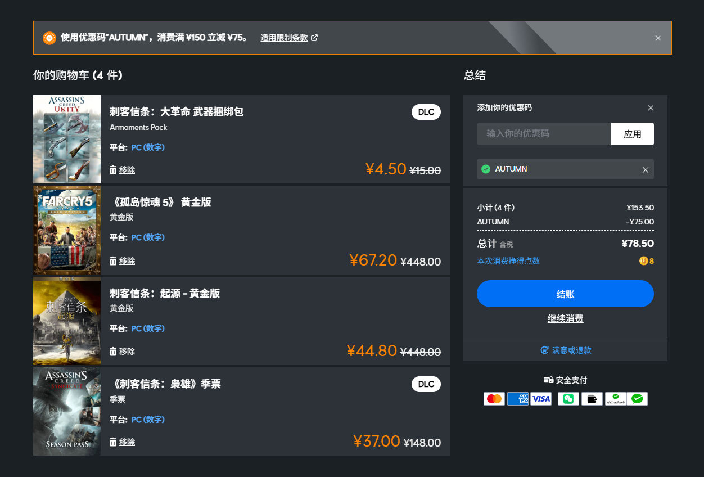The width and height of the screenshot is (704, 477).
Task: Click the 结账 checkout button
Action: pos(565,294)
